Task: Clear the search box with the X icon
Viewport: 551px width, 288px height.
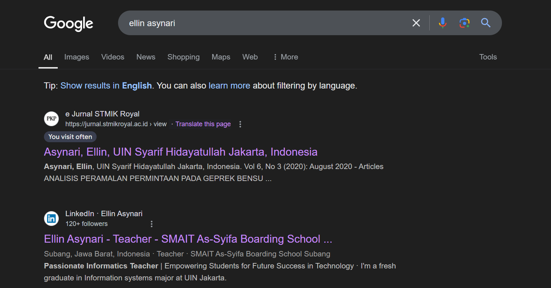Action: (x=416, y=23)
